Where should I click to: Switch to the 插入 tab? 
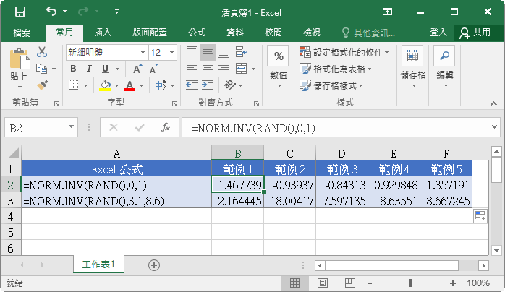103,33
